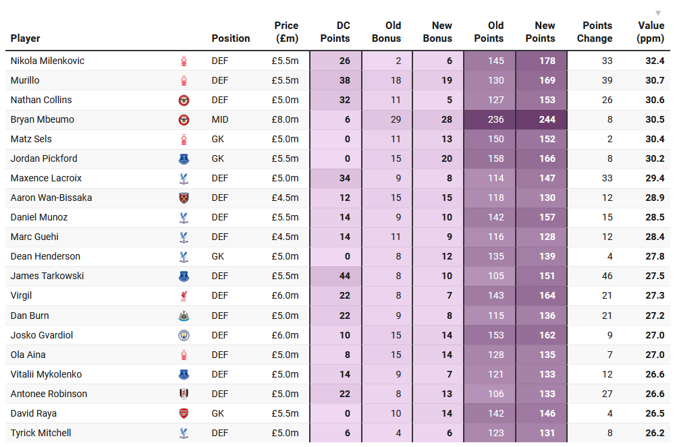Click West Ham crest beside Aaron Wan-Bissaka
Screen dimensions: 675x447
coord(184,198)
